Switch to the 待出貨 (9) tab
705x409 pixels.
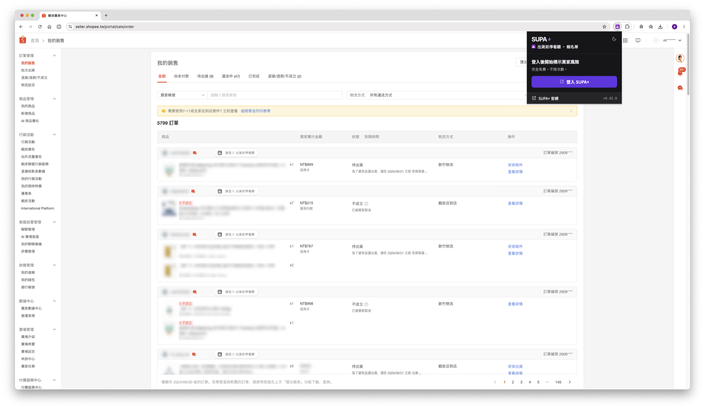click(x=205, y=76)
